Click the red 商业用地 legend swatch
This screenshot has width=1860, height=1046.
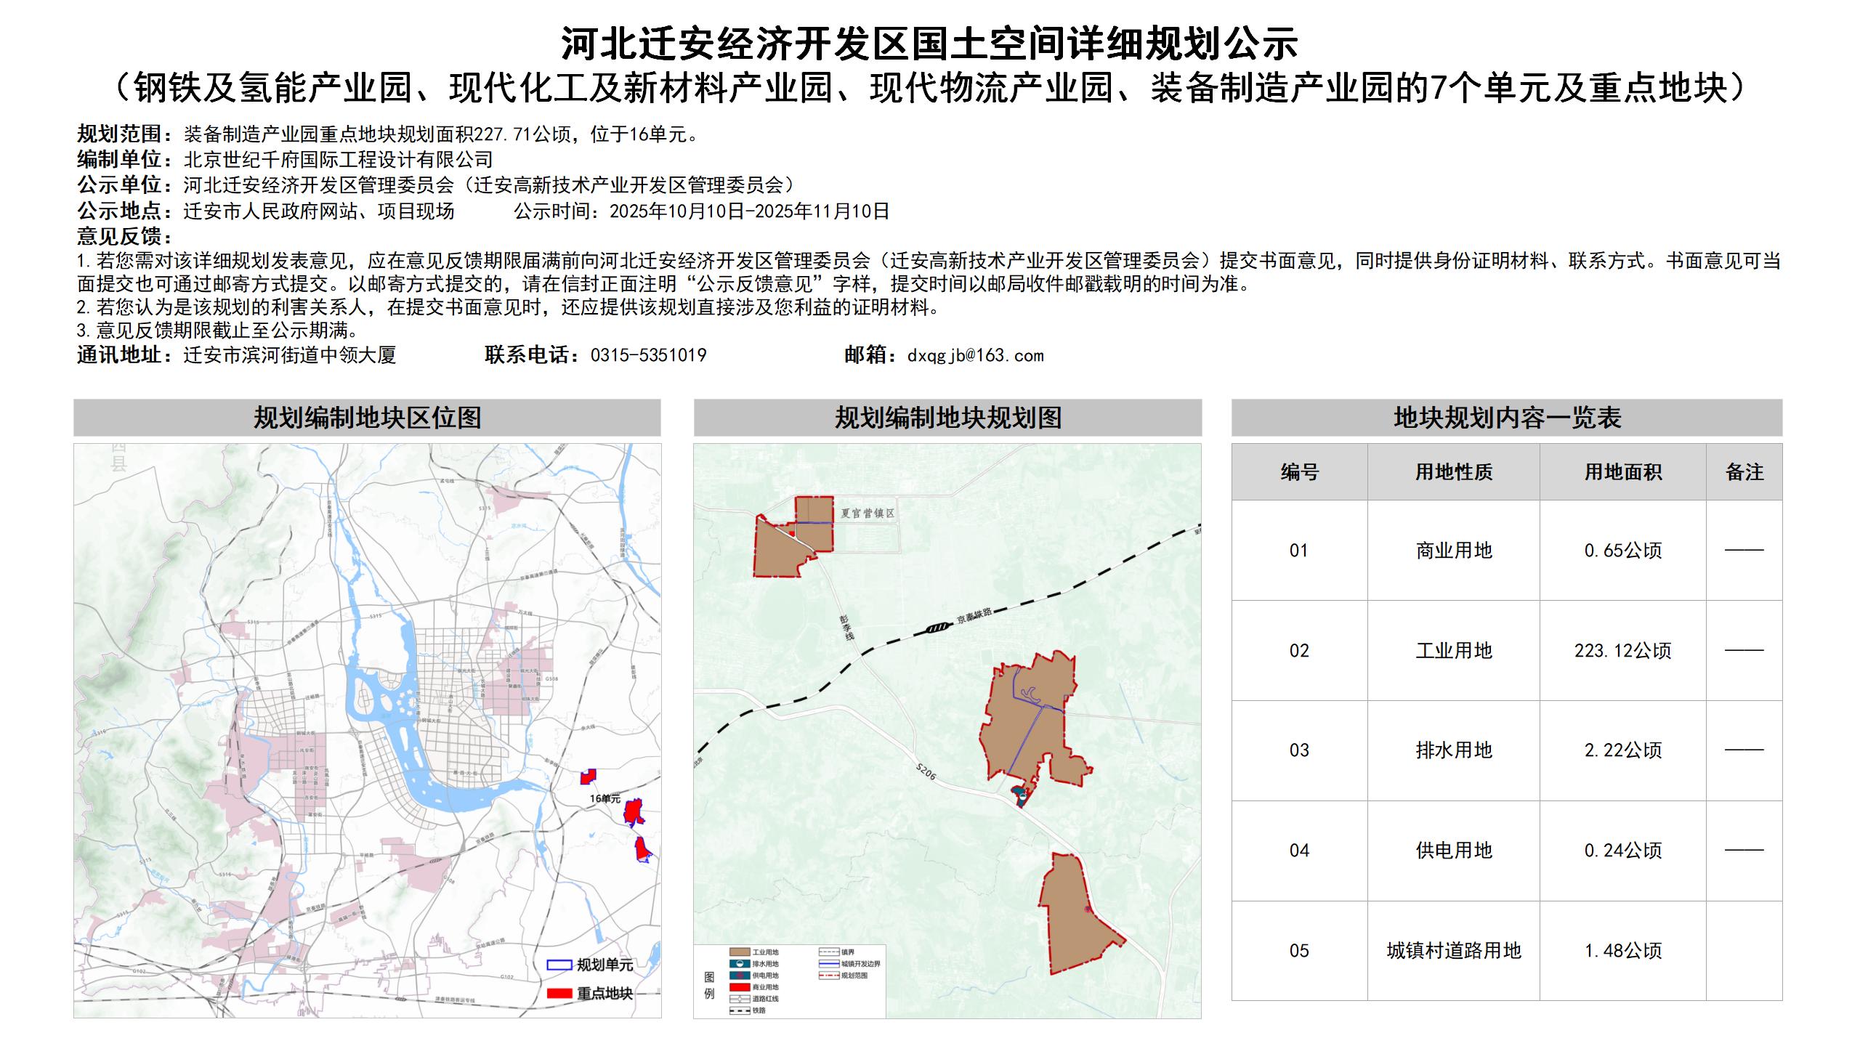click(740, 989)
